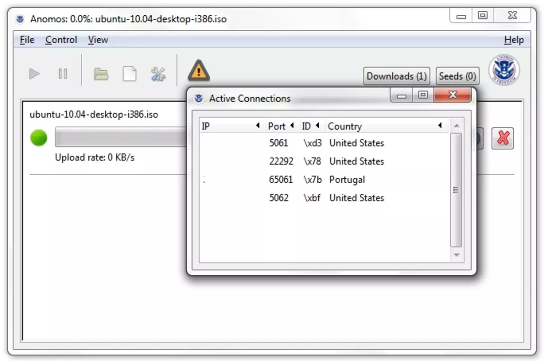Open the Help menu
The image size is (544, 361).
tap(514, 40)
